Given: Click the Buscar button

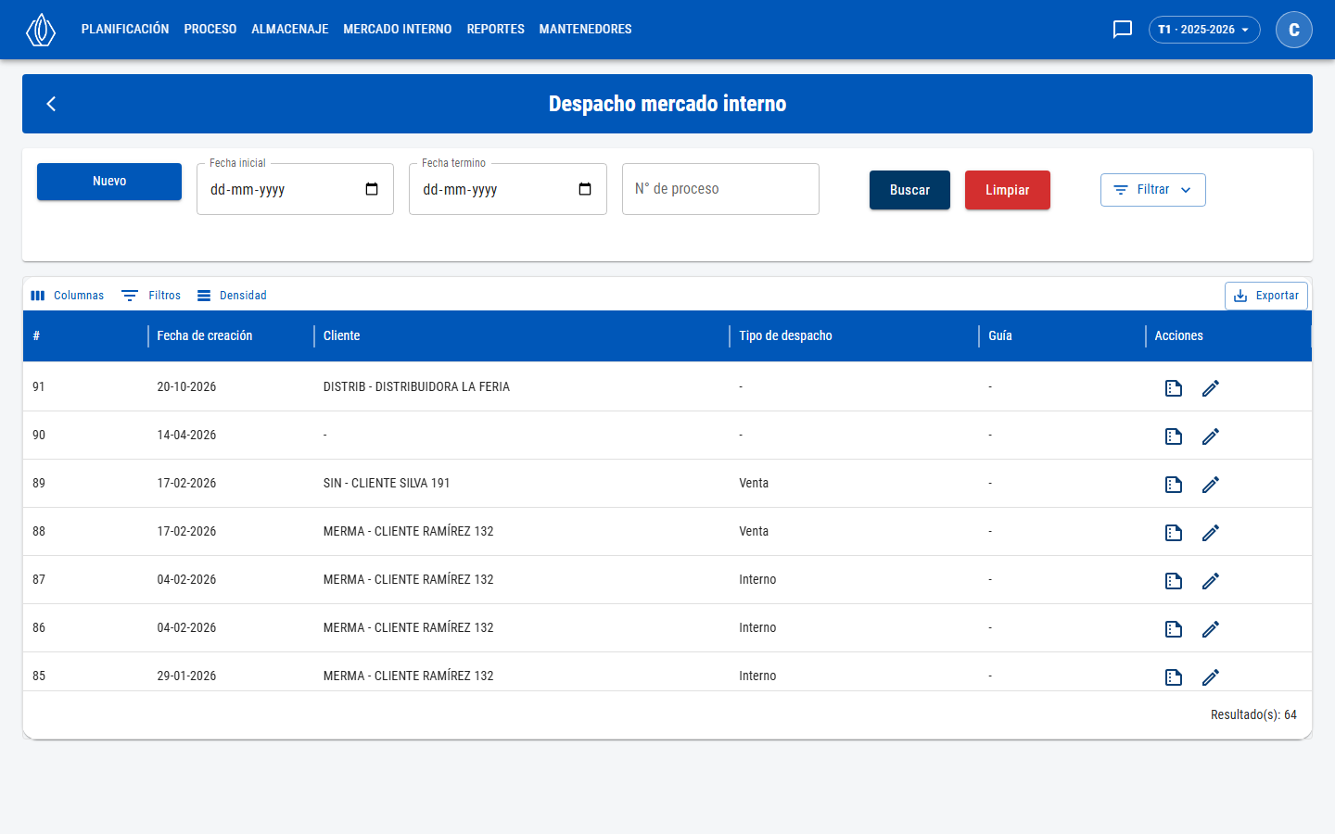Looking at the screenshot, I should (x=909, y=190).
